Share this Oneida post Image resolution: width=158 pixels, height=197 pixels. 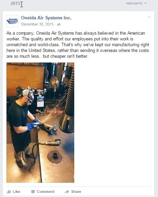[73, 192]
